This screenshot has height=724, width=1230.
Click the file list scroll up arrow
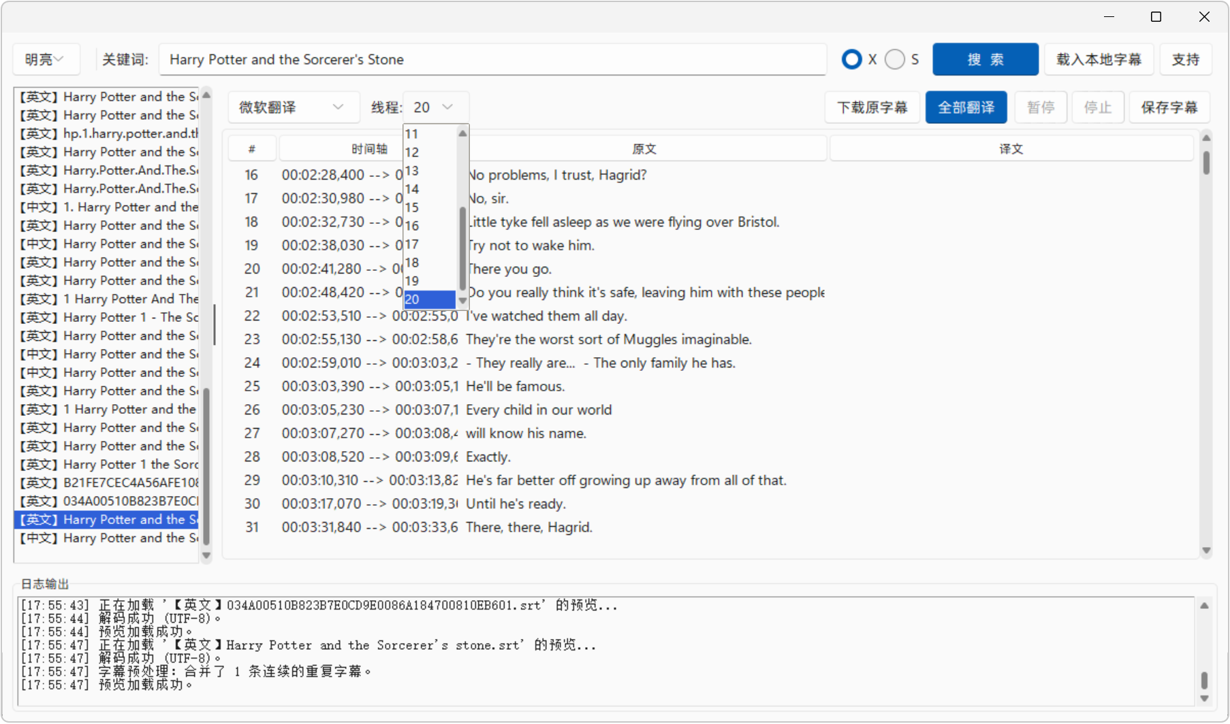coord(206,95)
